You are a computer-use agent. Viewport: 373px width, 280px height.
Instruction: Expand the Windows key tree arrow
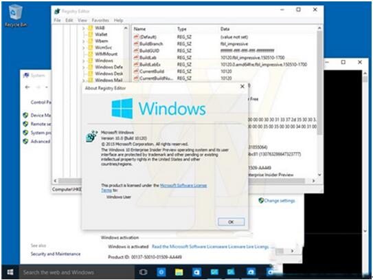click(84, 61)
